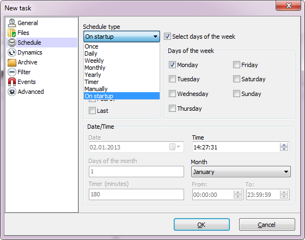
Task: Open the Files section folder icon
Action: point(11,33)
